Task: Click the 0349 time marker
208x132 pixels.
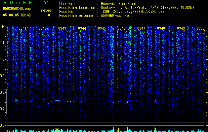Action: [x=181, y=28]
